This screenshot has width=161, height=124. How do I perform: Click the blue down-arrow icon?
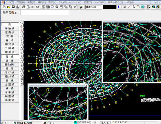119,7
